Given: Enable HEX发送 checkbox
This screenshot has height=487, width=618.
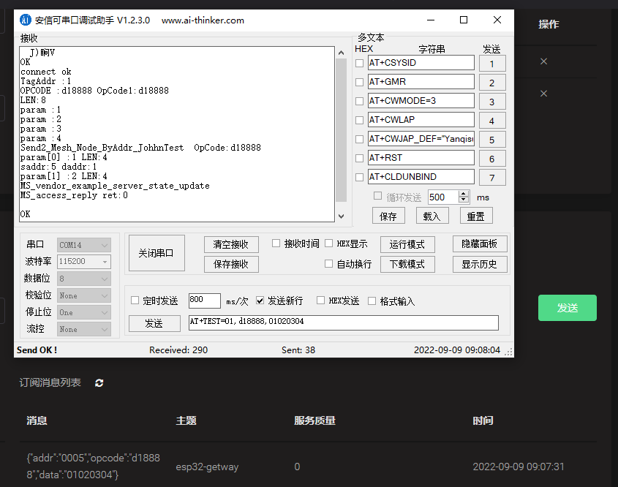Looking at the screenshot, I should tap(320, 301).
